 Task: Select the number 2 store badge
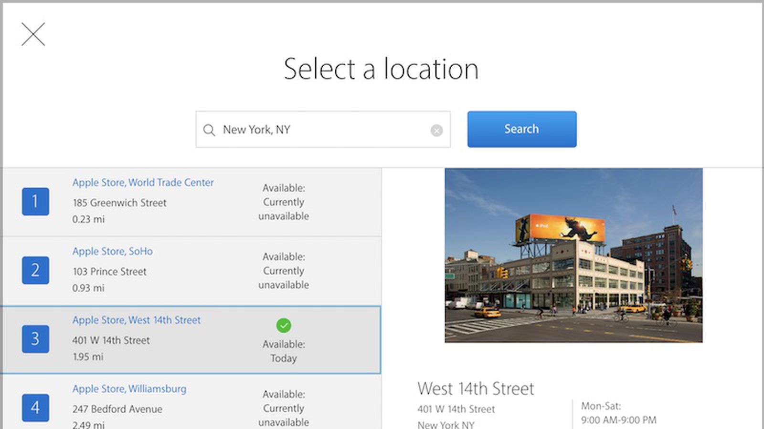click(35, 270)
